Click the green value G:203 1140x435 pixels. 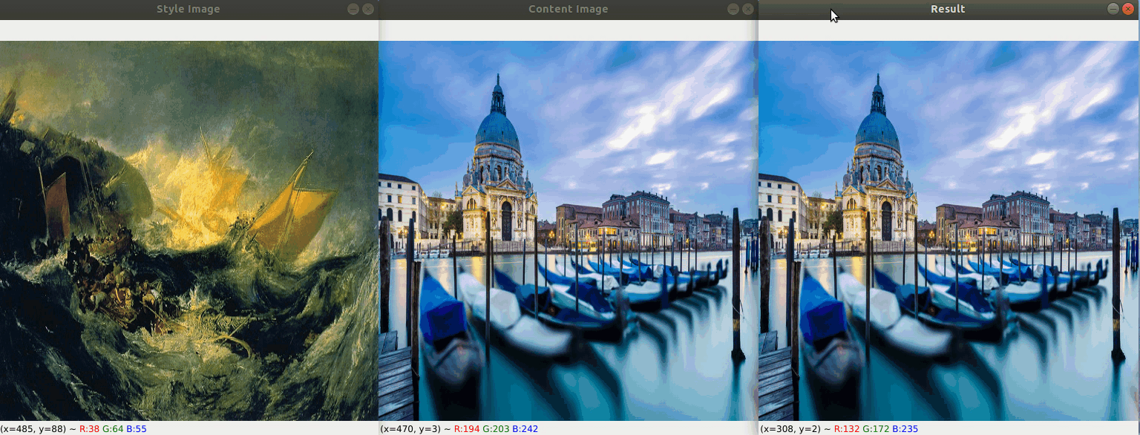(496, 429)
